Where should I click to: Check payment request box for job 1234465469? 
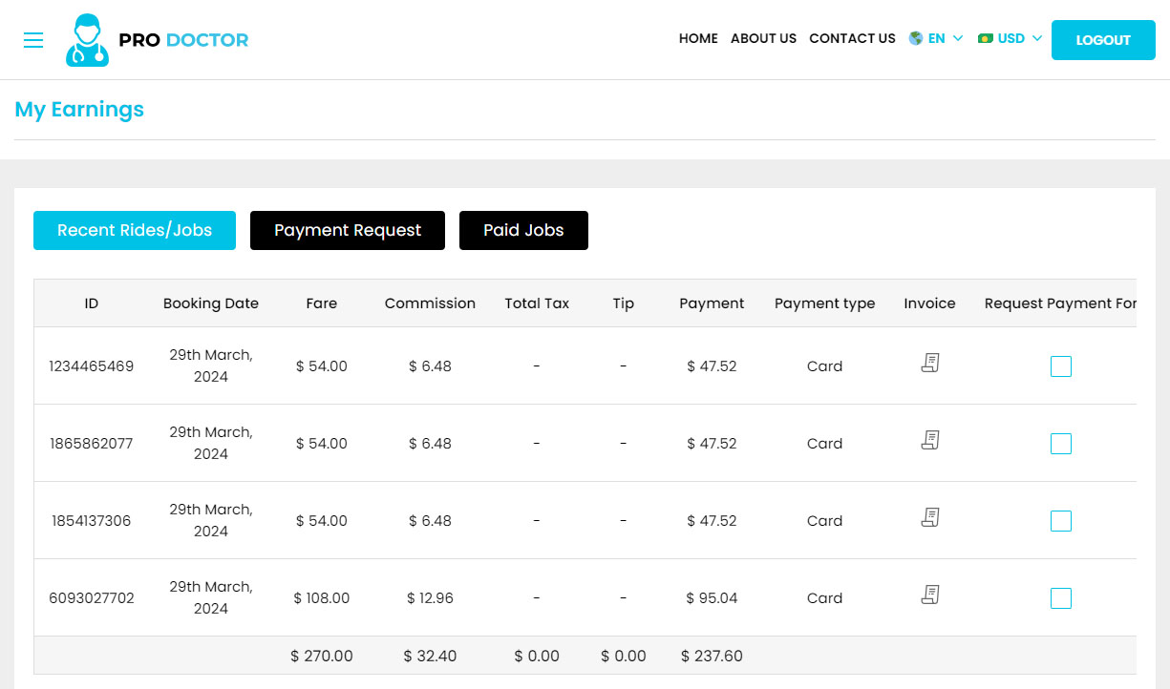1060,366
